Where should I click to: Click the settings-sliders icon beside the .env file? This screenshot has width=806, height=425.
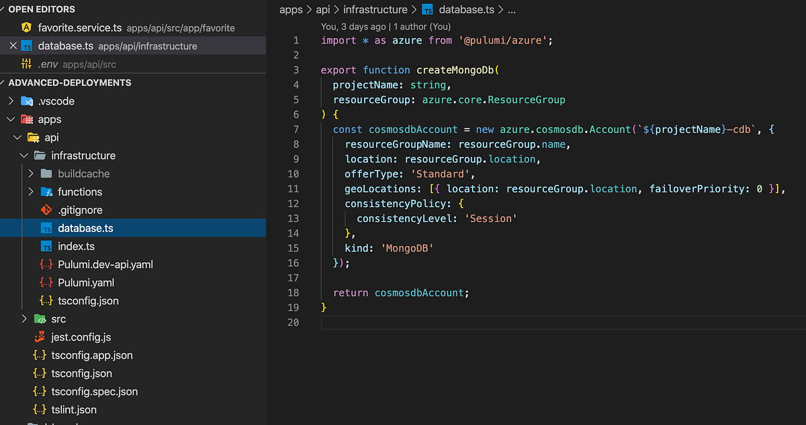pyautogui.click(x=26, y=64)
